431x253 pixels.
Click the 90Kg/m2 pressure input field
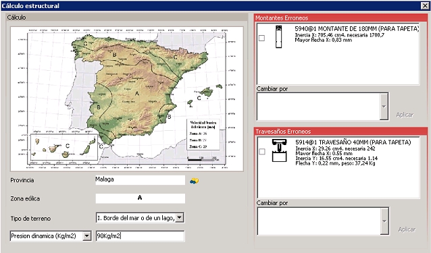141,236
